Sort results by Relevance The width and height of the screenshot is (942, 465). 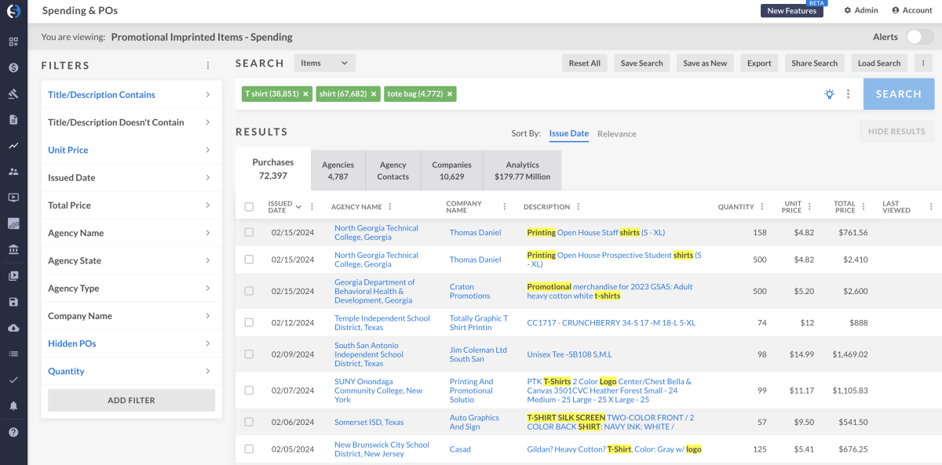pyautogui.click(x=616, y=134)
